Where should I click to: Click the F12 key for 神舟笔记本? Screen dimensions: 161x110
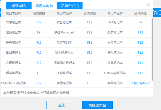[39, 43]
